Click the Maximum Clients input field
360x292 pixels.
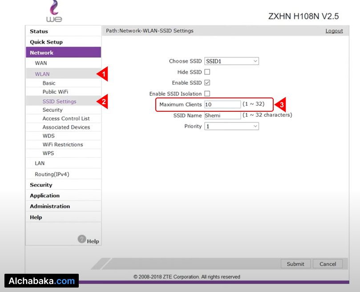(222, 104)
